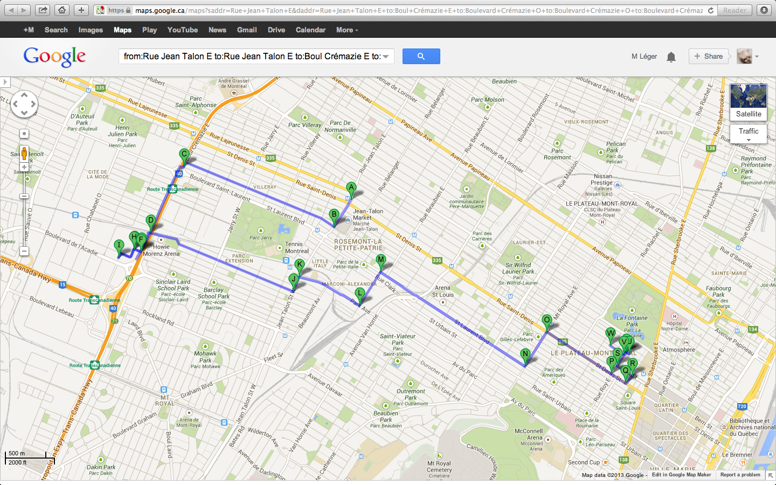Screen dimensions: 776x485
Task: Go to the browser home icon
Action: tap(62, 10)
